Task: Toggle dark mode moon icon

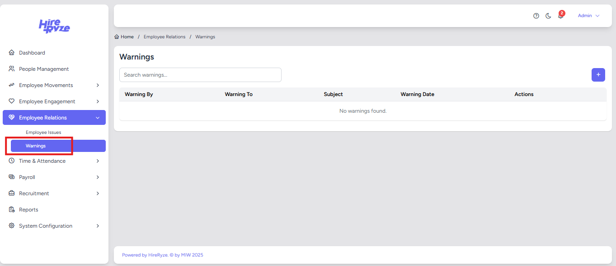Action: pyautogui.click(x=548, y=16)
